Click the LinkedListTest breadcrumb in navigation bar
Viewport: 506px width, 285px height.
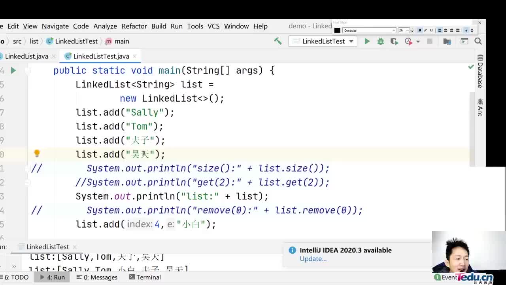pos(72,41)
